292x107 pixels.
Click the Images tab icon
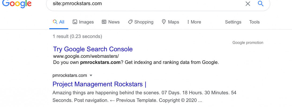tap(75, 22)
